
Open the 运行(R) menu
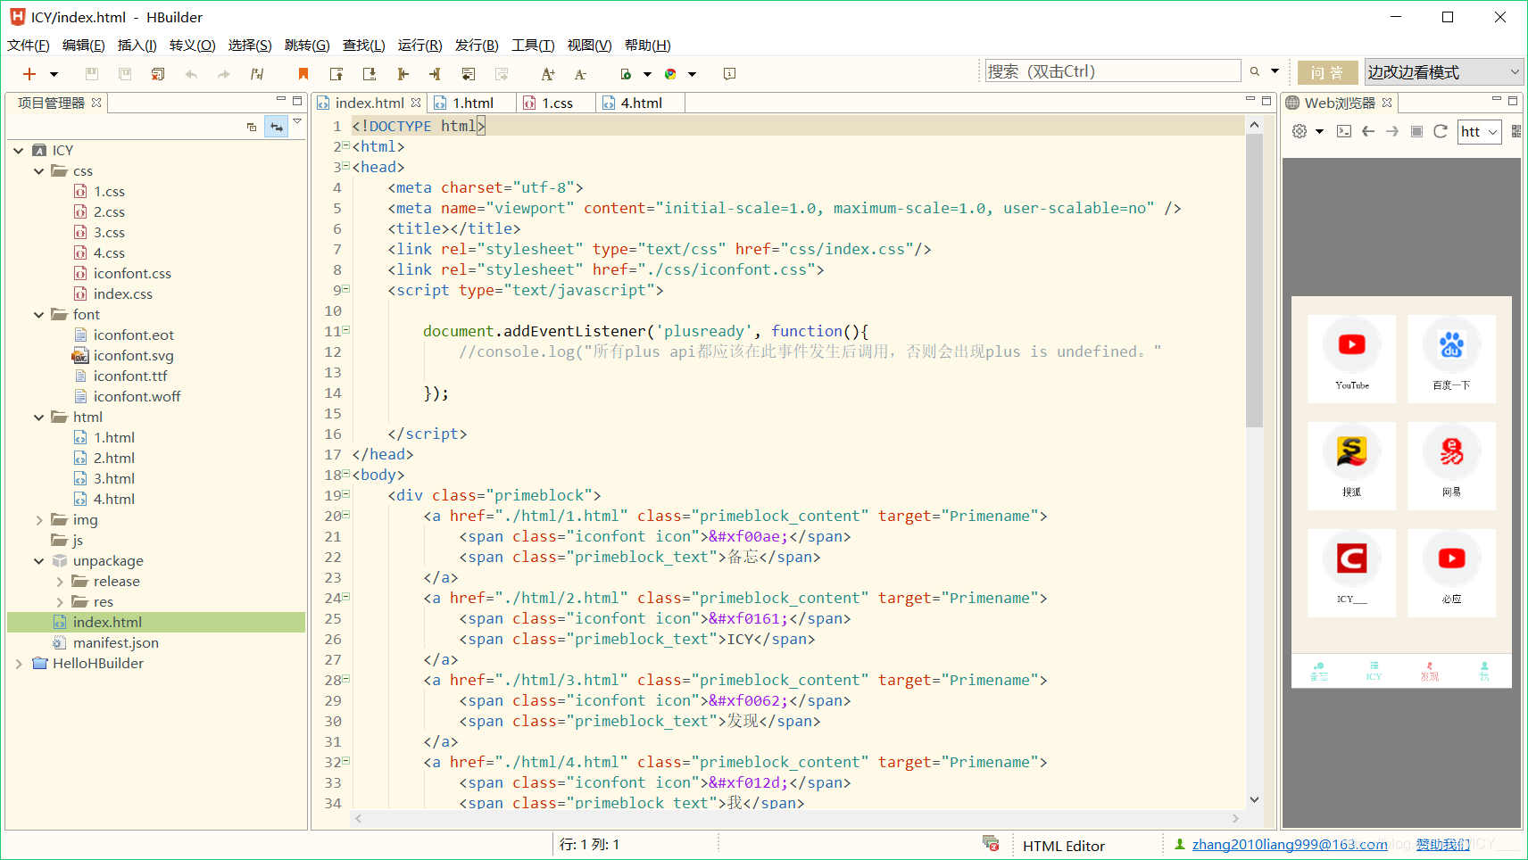pyautogui.click(x=420, y=45)
